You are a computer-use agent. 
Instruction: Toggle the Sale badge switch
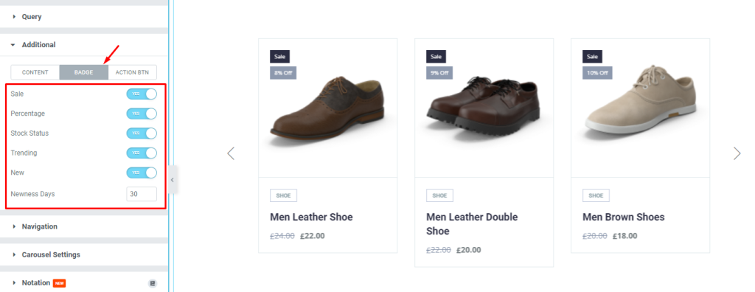[142, 94]
